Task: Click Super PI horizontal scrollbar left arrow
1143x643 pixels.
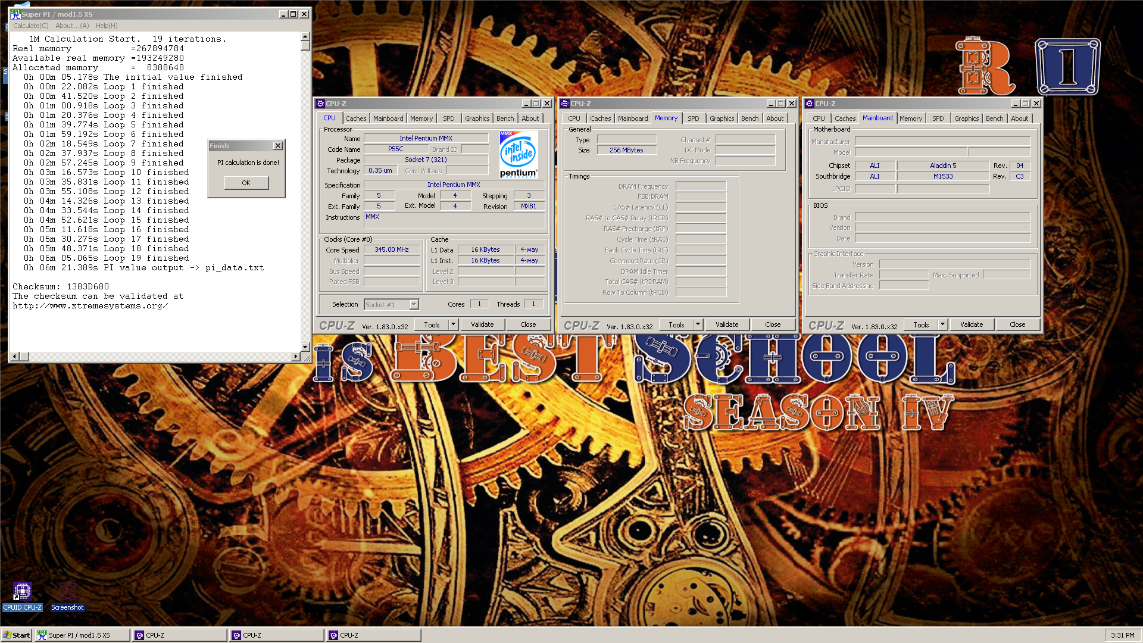Action: [x=15, y=357]
